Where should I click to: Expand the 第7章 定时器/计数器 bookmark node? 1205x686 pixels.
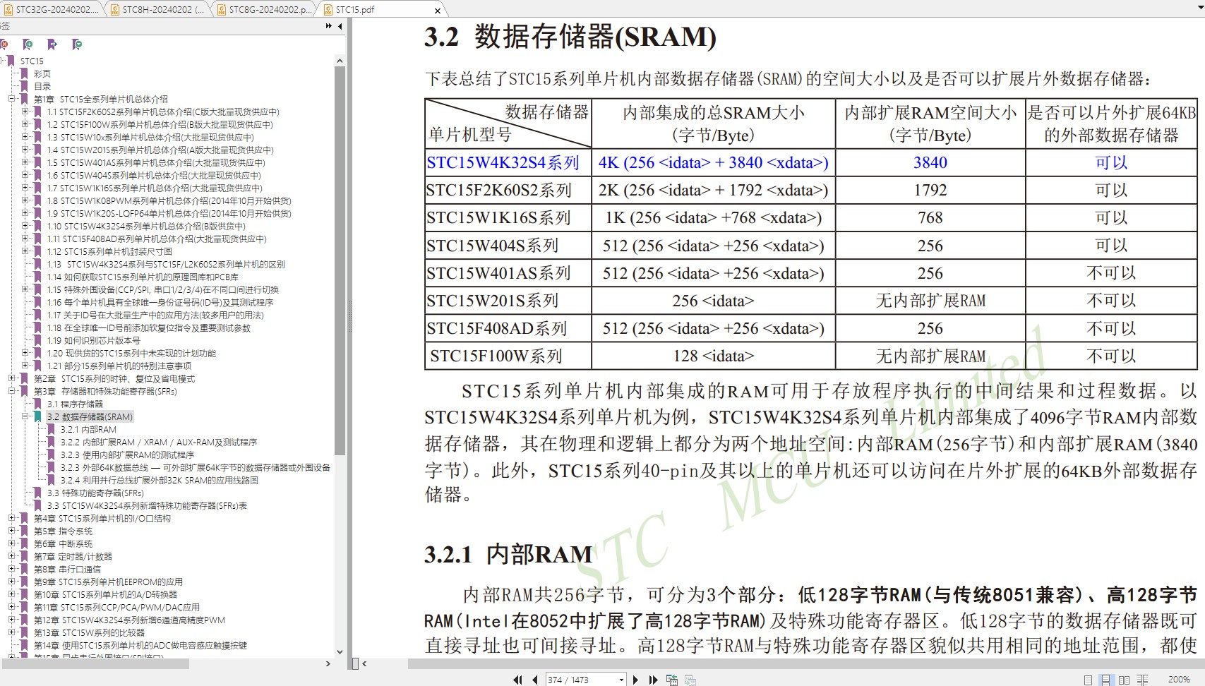click(x=12, y=556)
